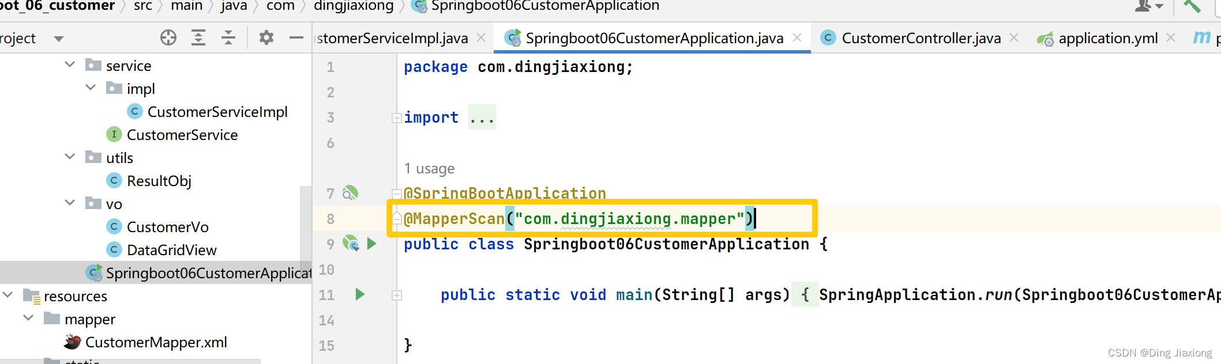Select the utils folder icon
The height and width of the screenshot is (364, 1221).
(x=93, y=157)
